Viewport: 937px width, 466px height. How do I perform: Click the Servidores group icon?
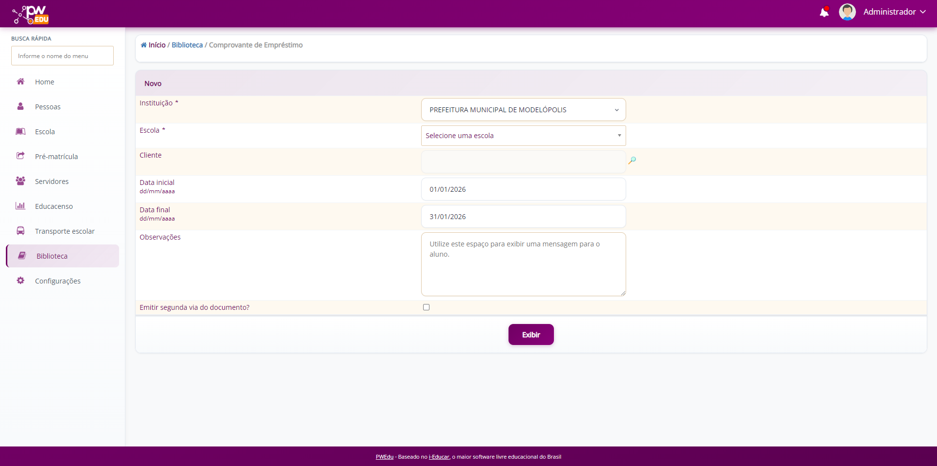[x=20, y=181]
